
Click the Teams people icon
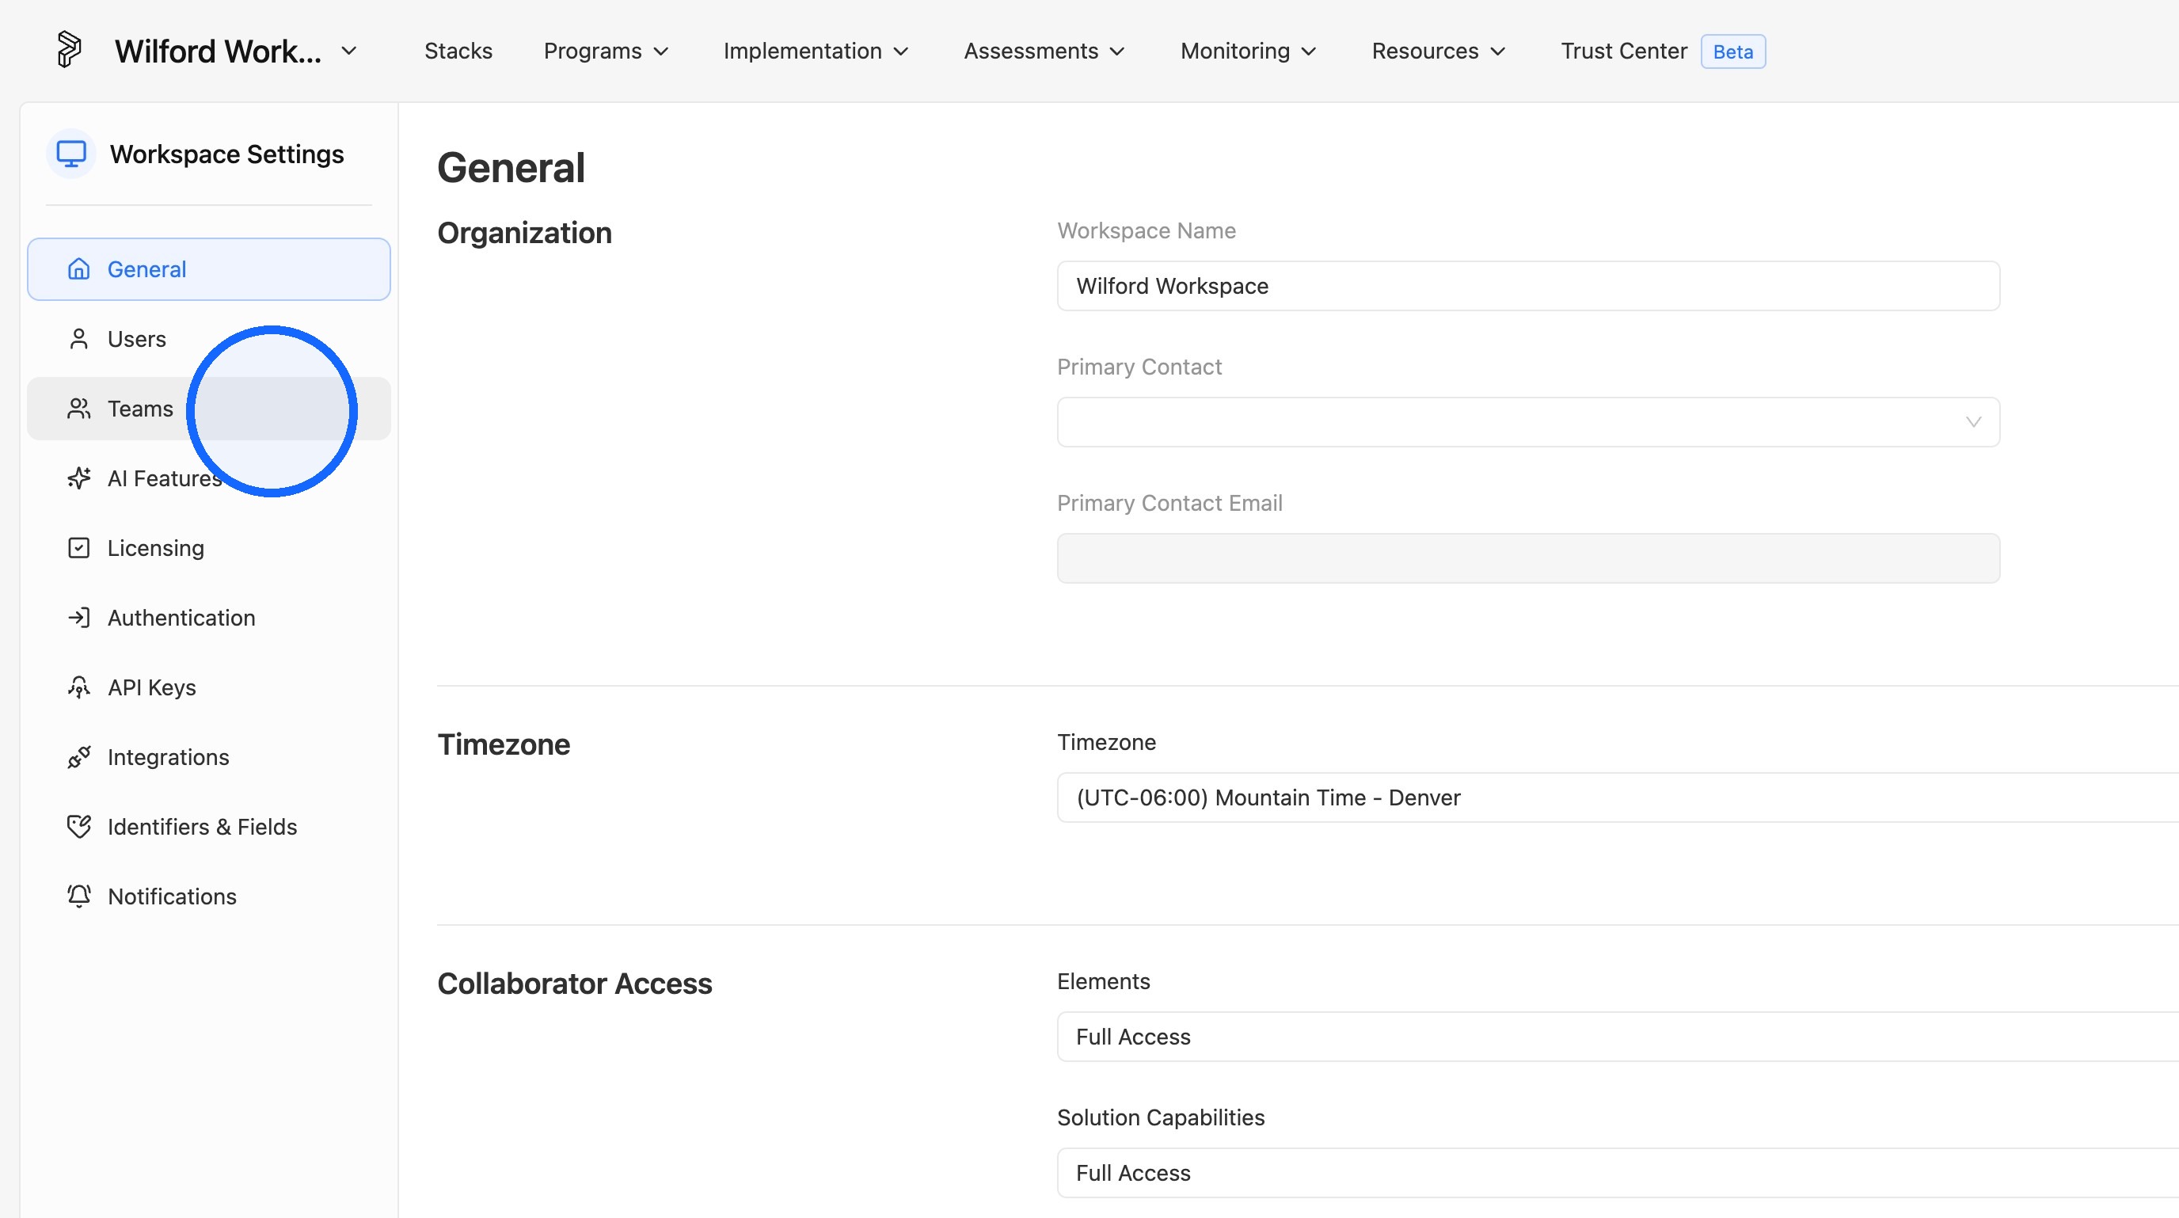point(78,409)
